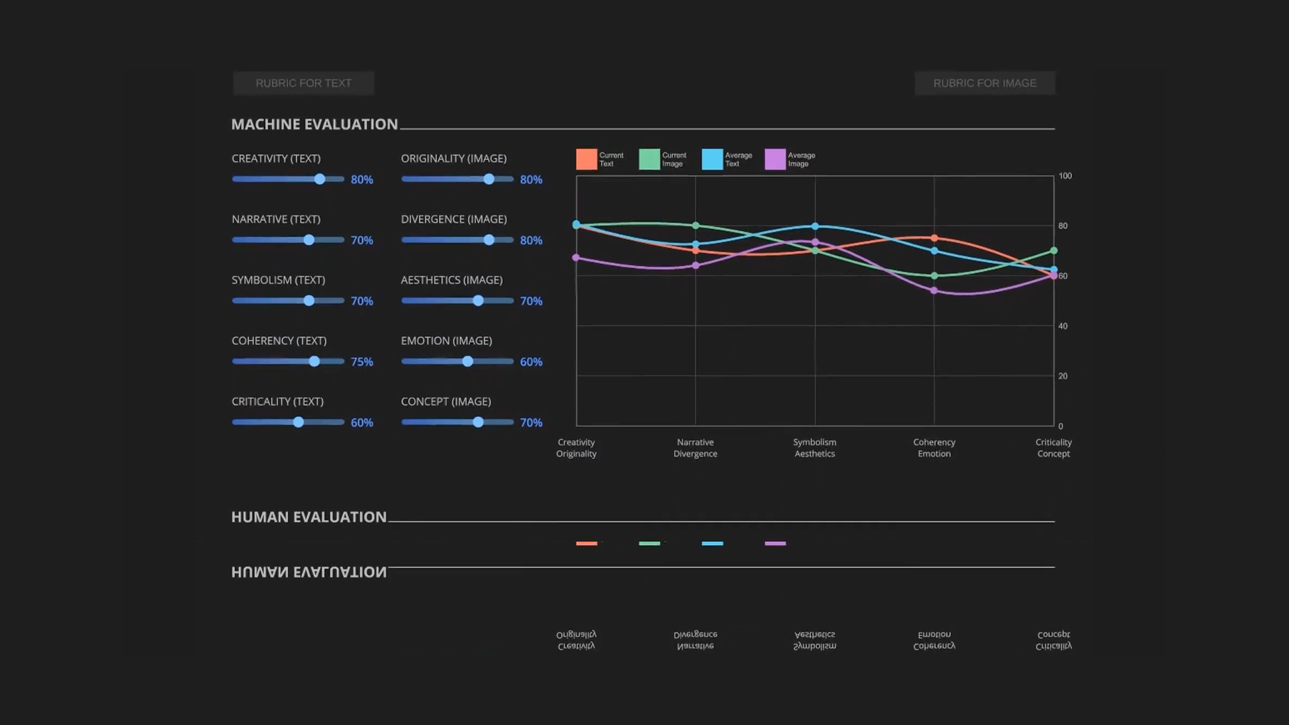Toggle the Current Text orange legend swatch
The image size is (1289, 725).
pos(586,159)
